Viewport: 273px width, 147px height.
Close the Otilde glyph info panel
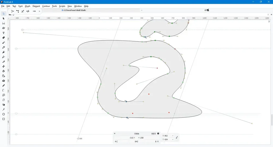[x=115, y=134]
